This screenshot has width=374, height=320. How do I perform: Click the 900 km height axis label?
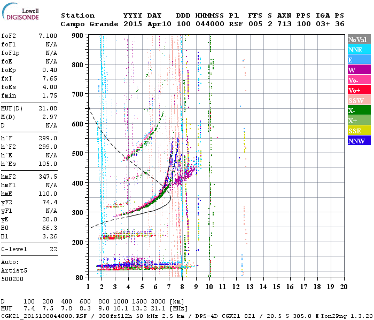click(77, 36)
